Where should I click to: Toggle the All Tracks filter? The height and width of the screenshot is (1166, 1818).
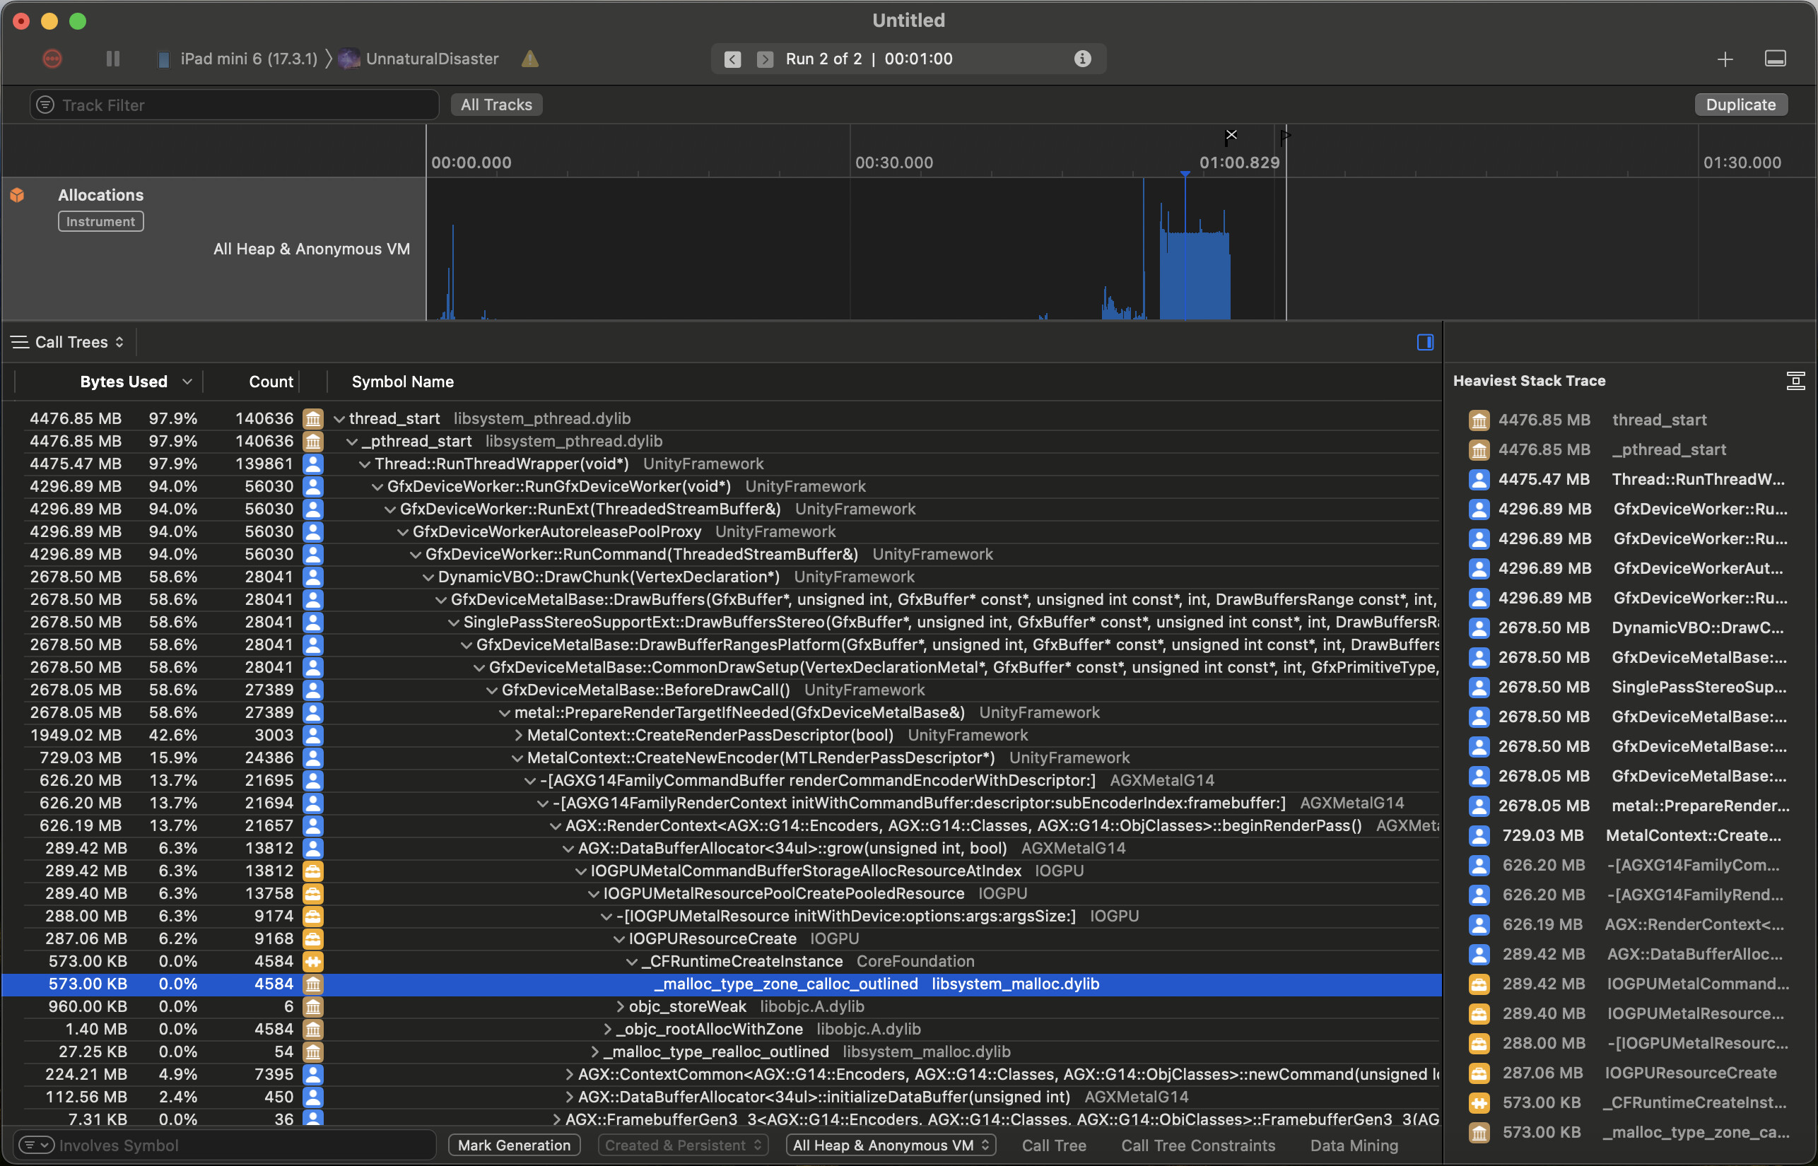[x=496, y=104]
